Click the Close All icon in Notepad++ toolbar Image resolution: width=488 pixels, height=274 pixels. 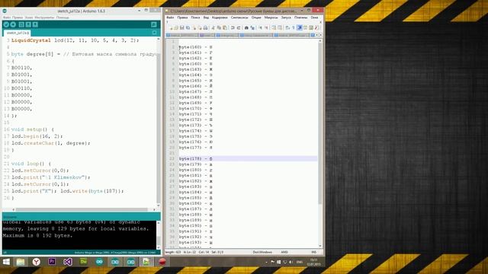[200, 27]
